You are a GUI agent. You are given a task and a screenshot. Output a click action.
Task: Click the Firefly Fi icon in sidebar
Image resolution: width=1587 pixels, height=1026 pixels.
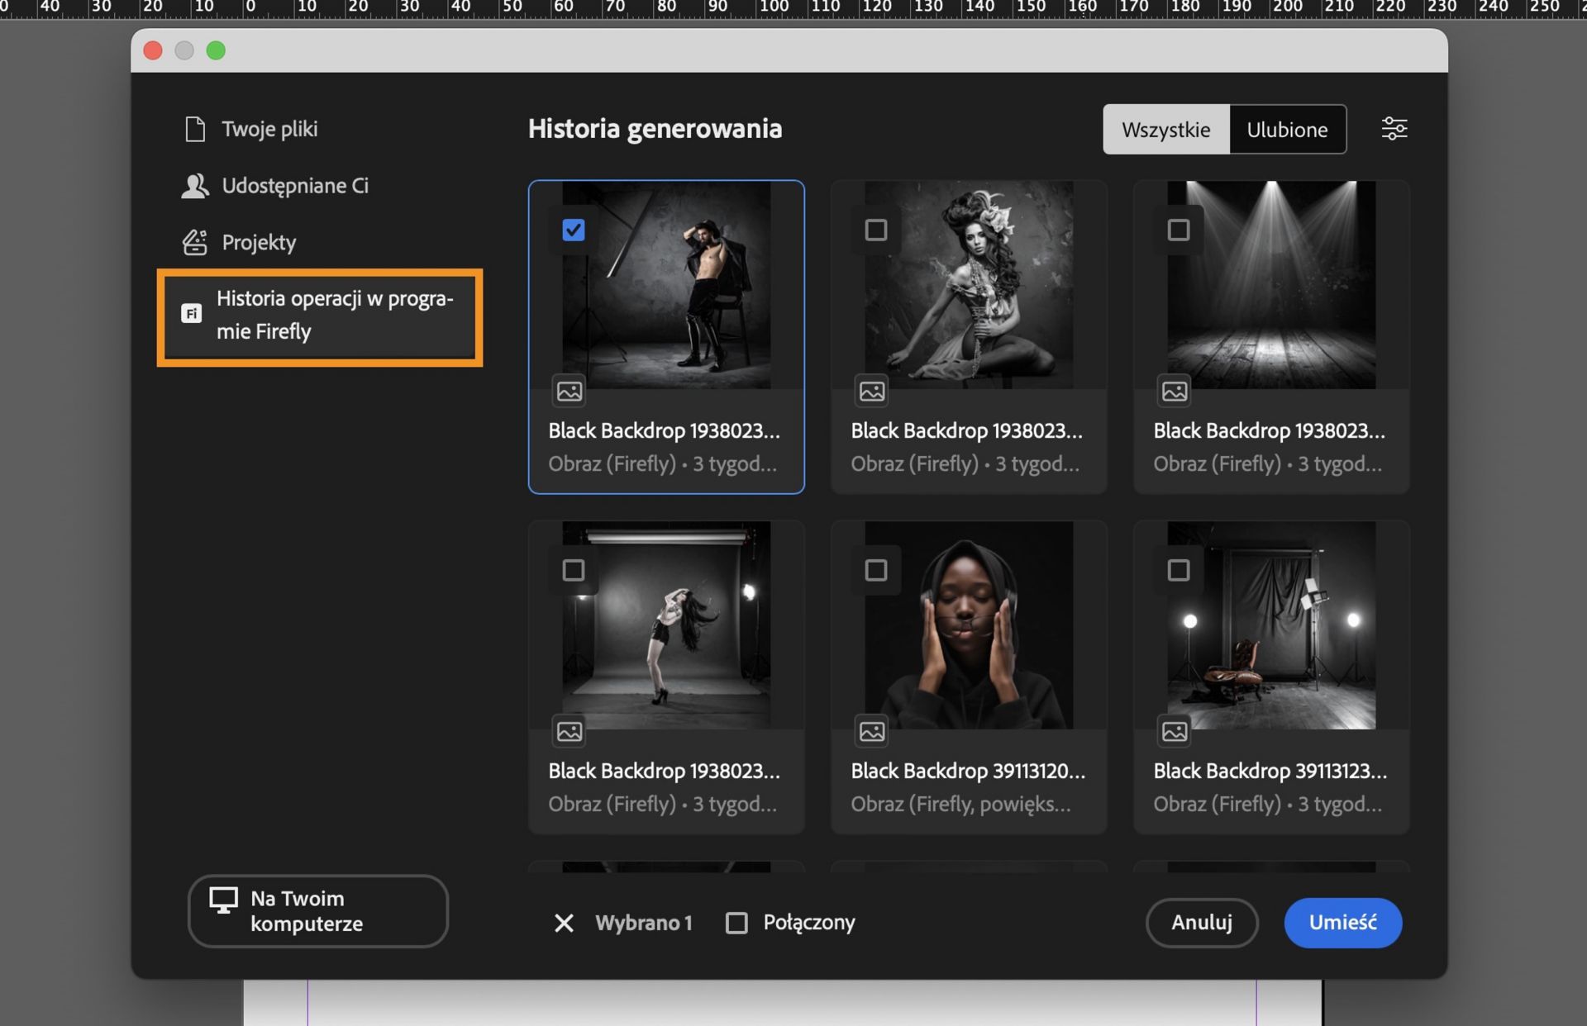tap(192, 314)
